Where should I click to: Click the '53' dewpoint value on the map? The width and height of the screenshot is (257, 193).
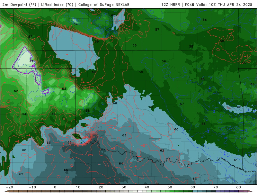(64, 89)
